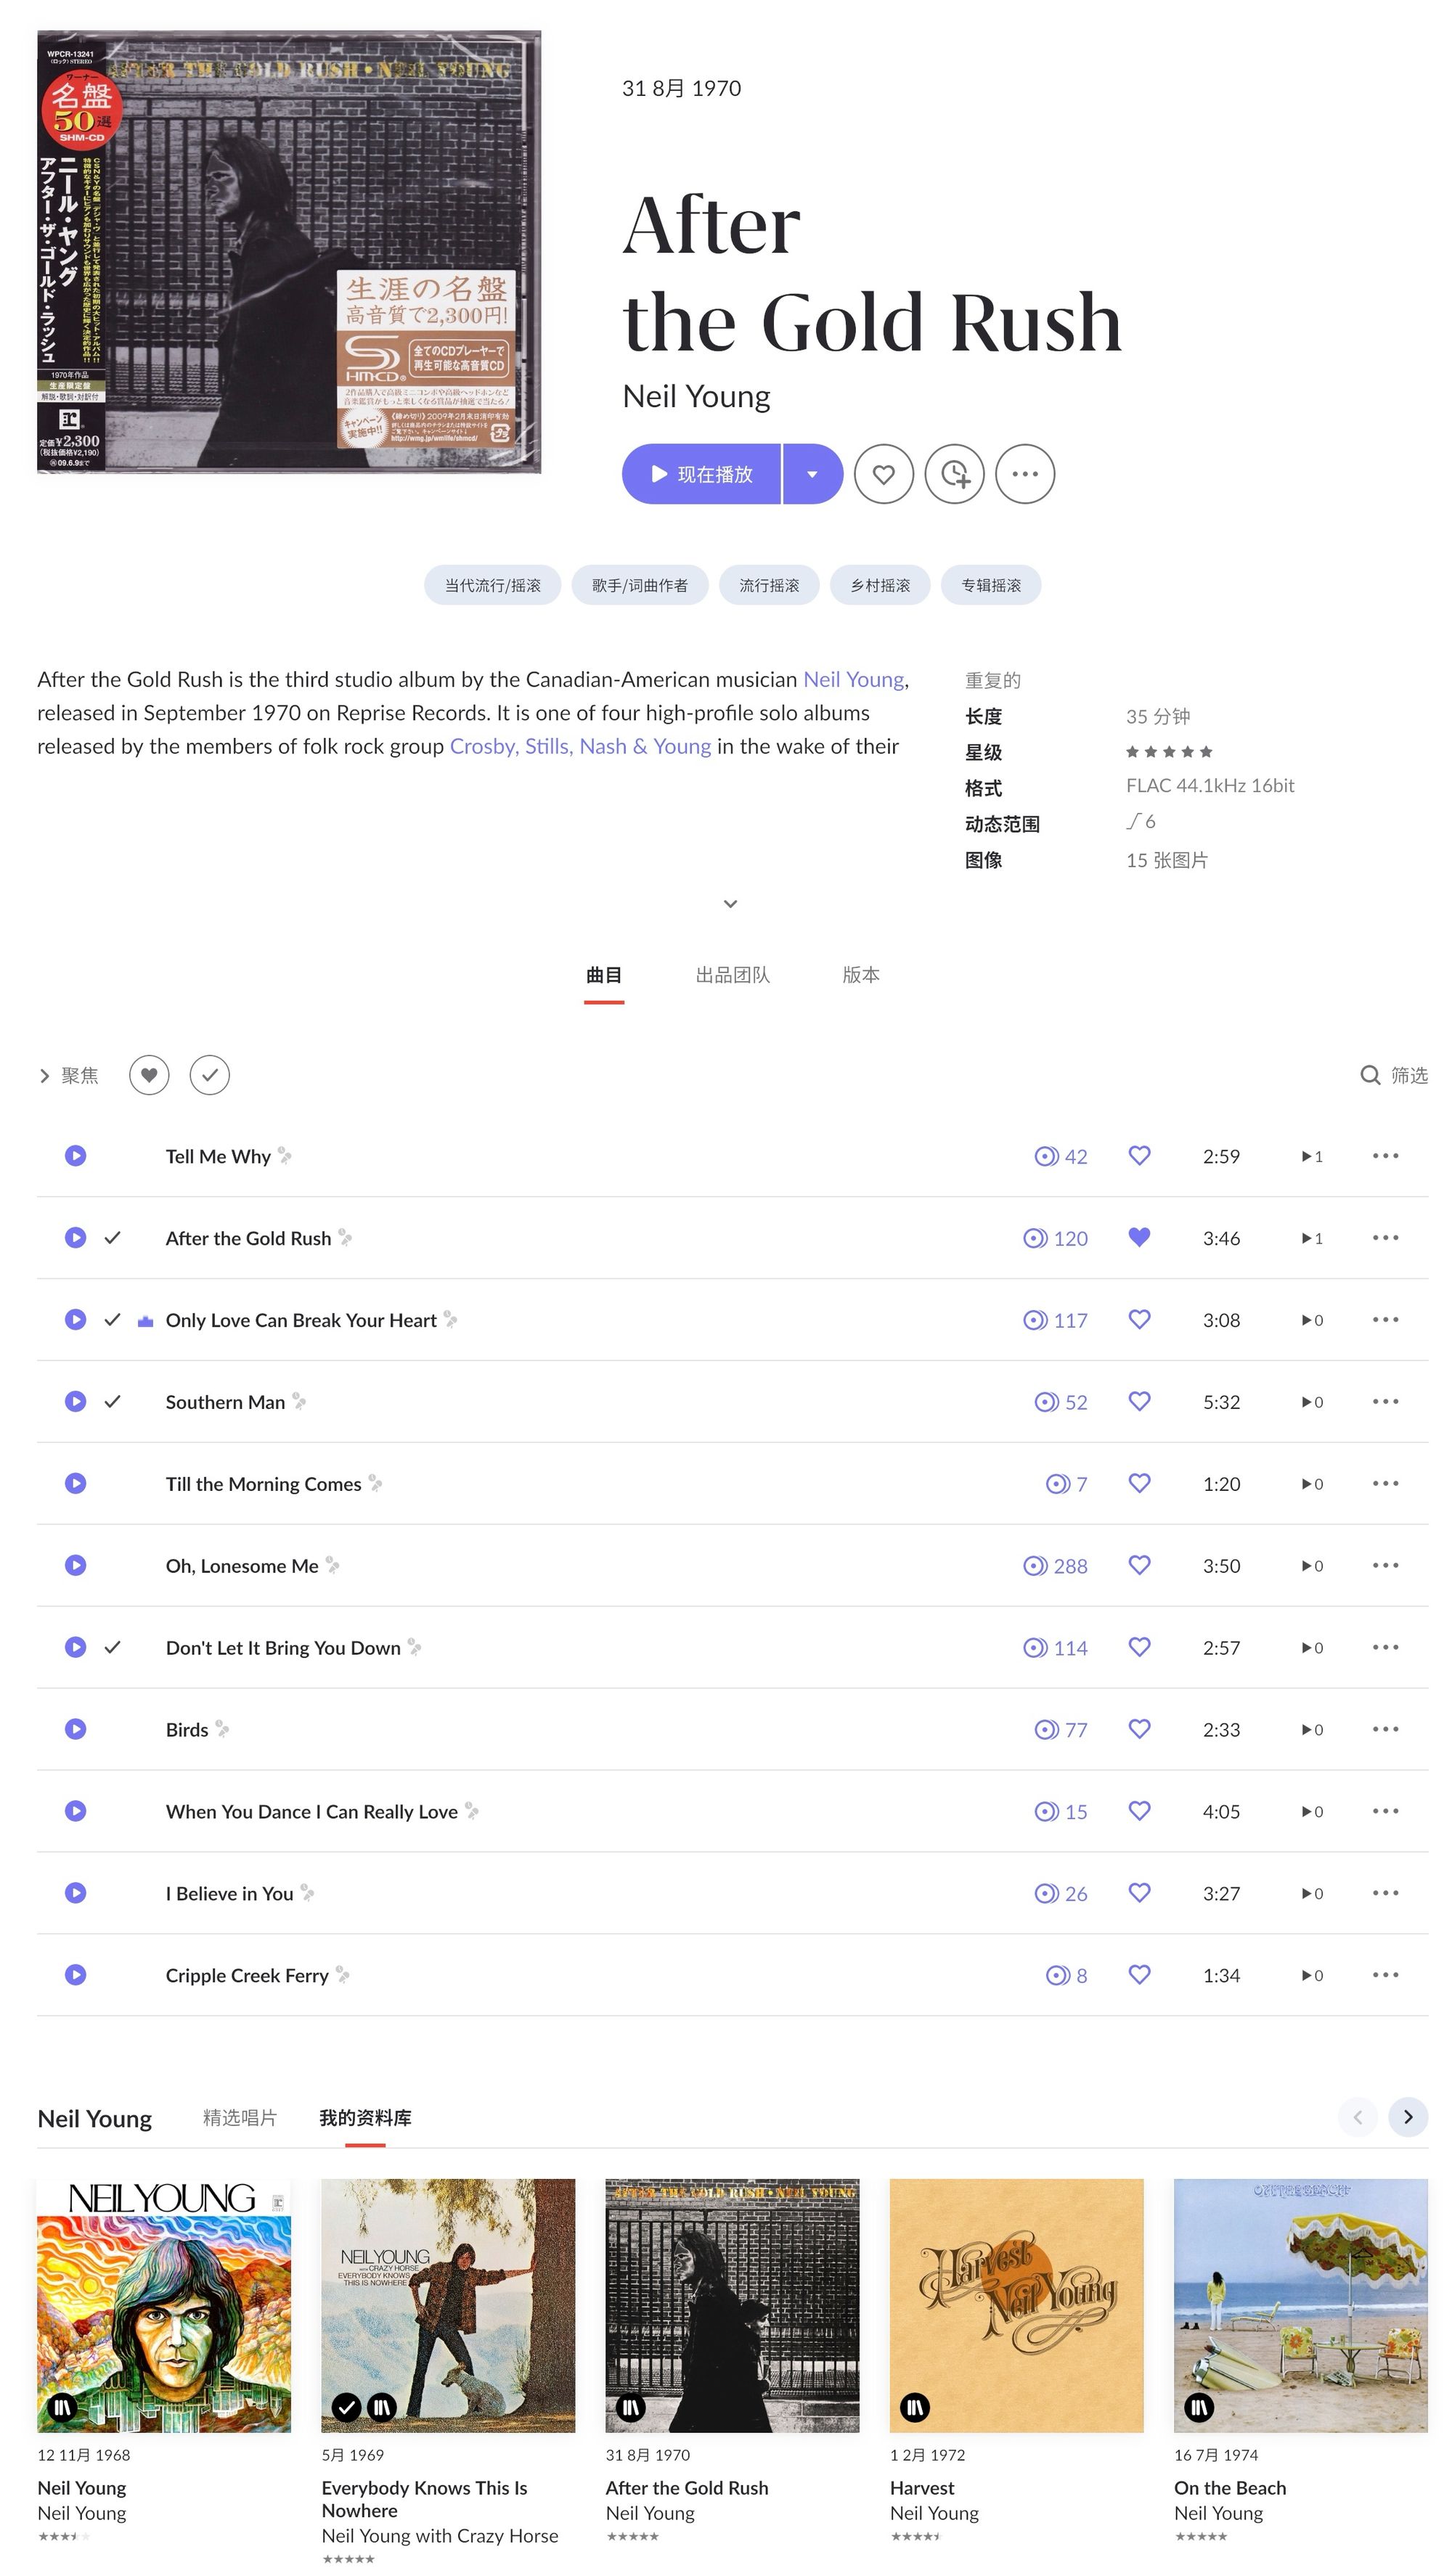Favorite When You Dance I Can Really Love
Viewport: 1452px width, 2576px height.
(x=1139, y=1811)
